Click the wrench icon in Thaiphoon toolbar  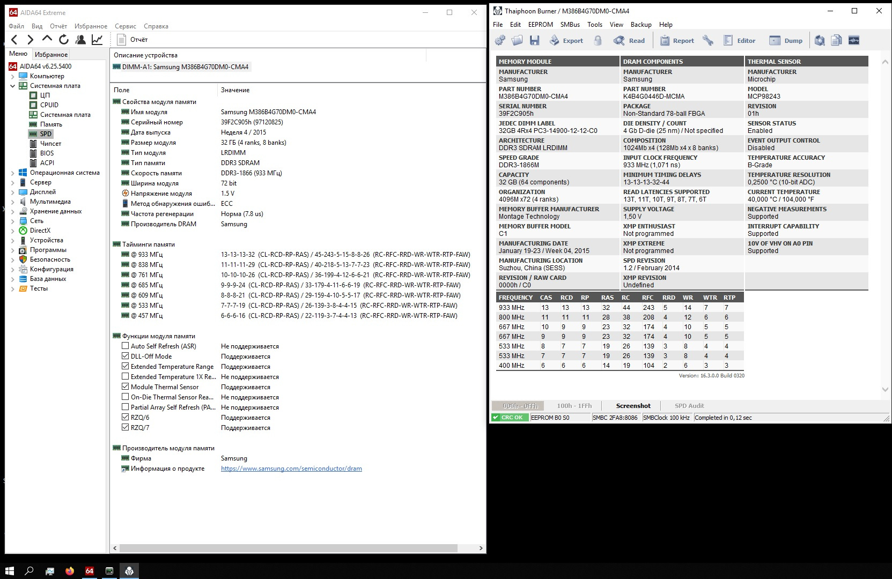[x=708, y=41]
